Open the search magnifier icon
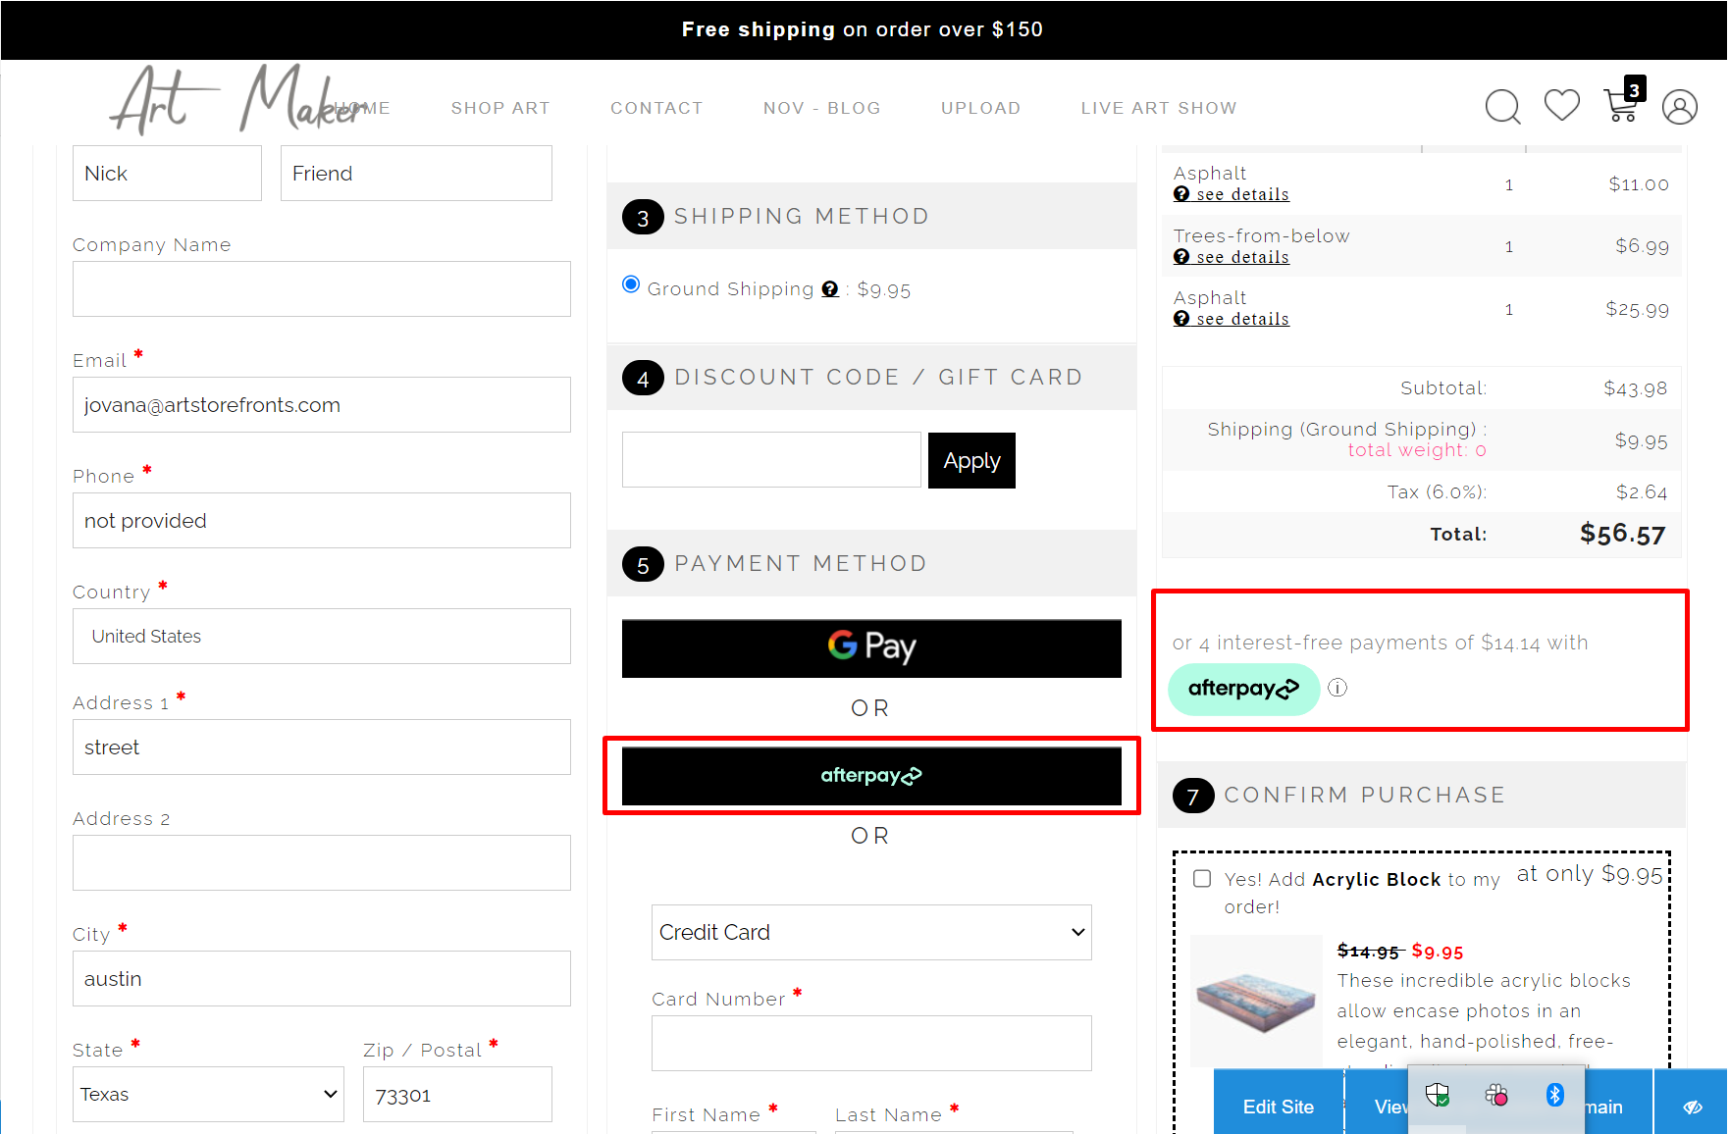The height and width of the screenshot is (1134, 1730). [1501, 107]
